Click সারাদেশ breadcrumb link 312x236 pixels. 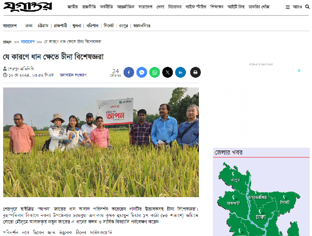(28, 42)
